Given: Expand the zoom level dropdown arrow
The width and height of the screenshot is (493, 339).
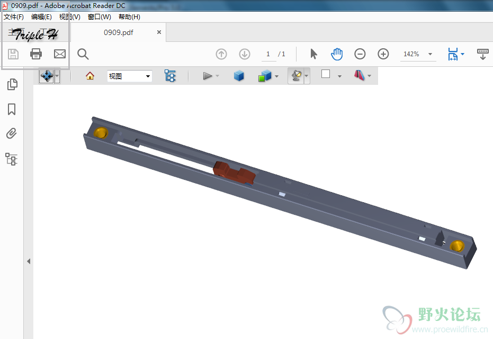Looking at the screenshot, I should click(x=430, y=54).
